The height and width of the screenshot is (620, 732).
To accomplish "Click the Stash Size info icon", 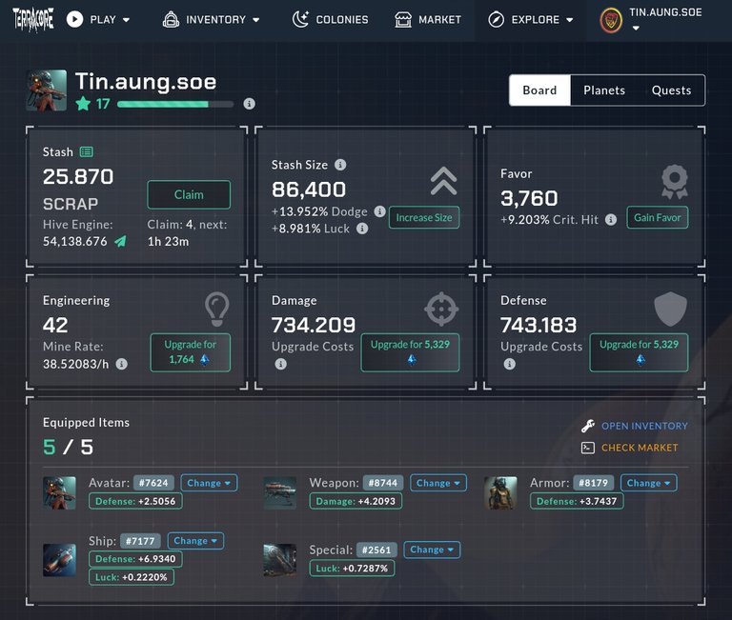I will click(x=340, y=165).
